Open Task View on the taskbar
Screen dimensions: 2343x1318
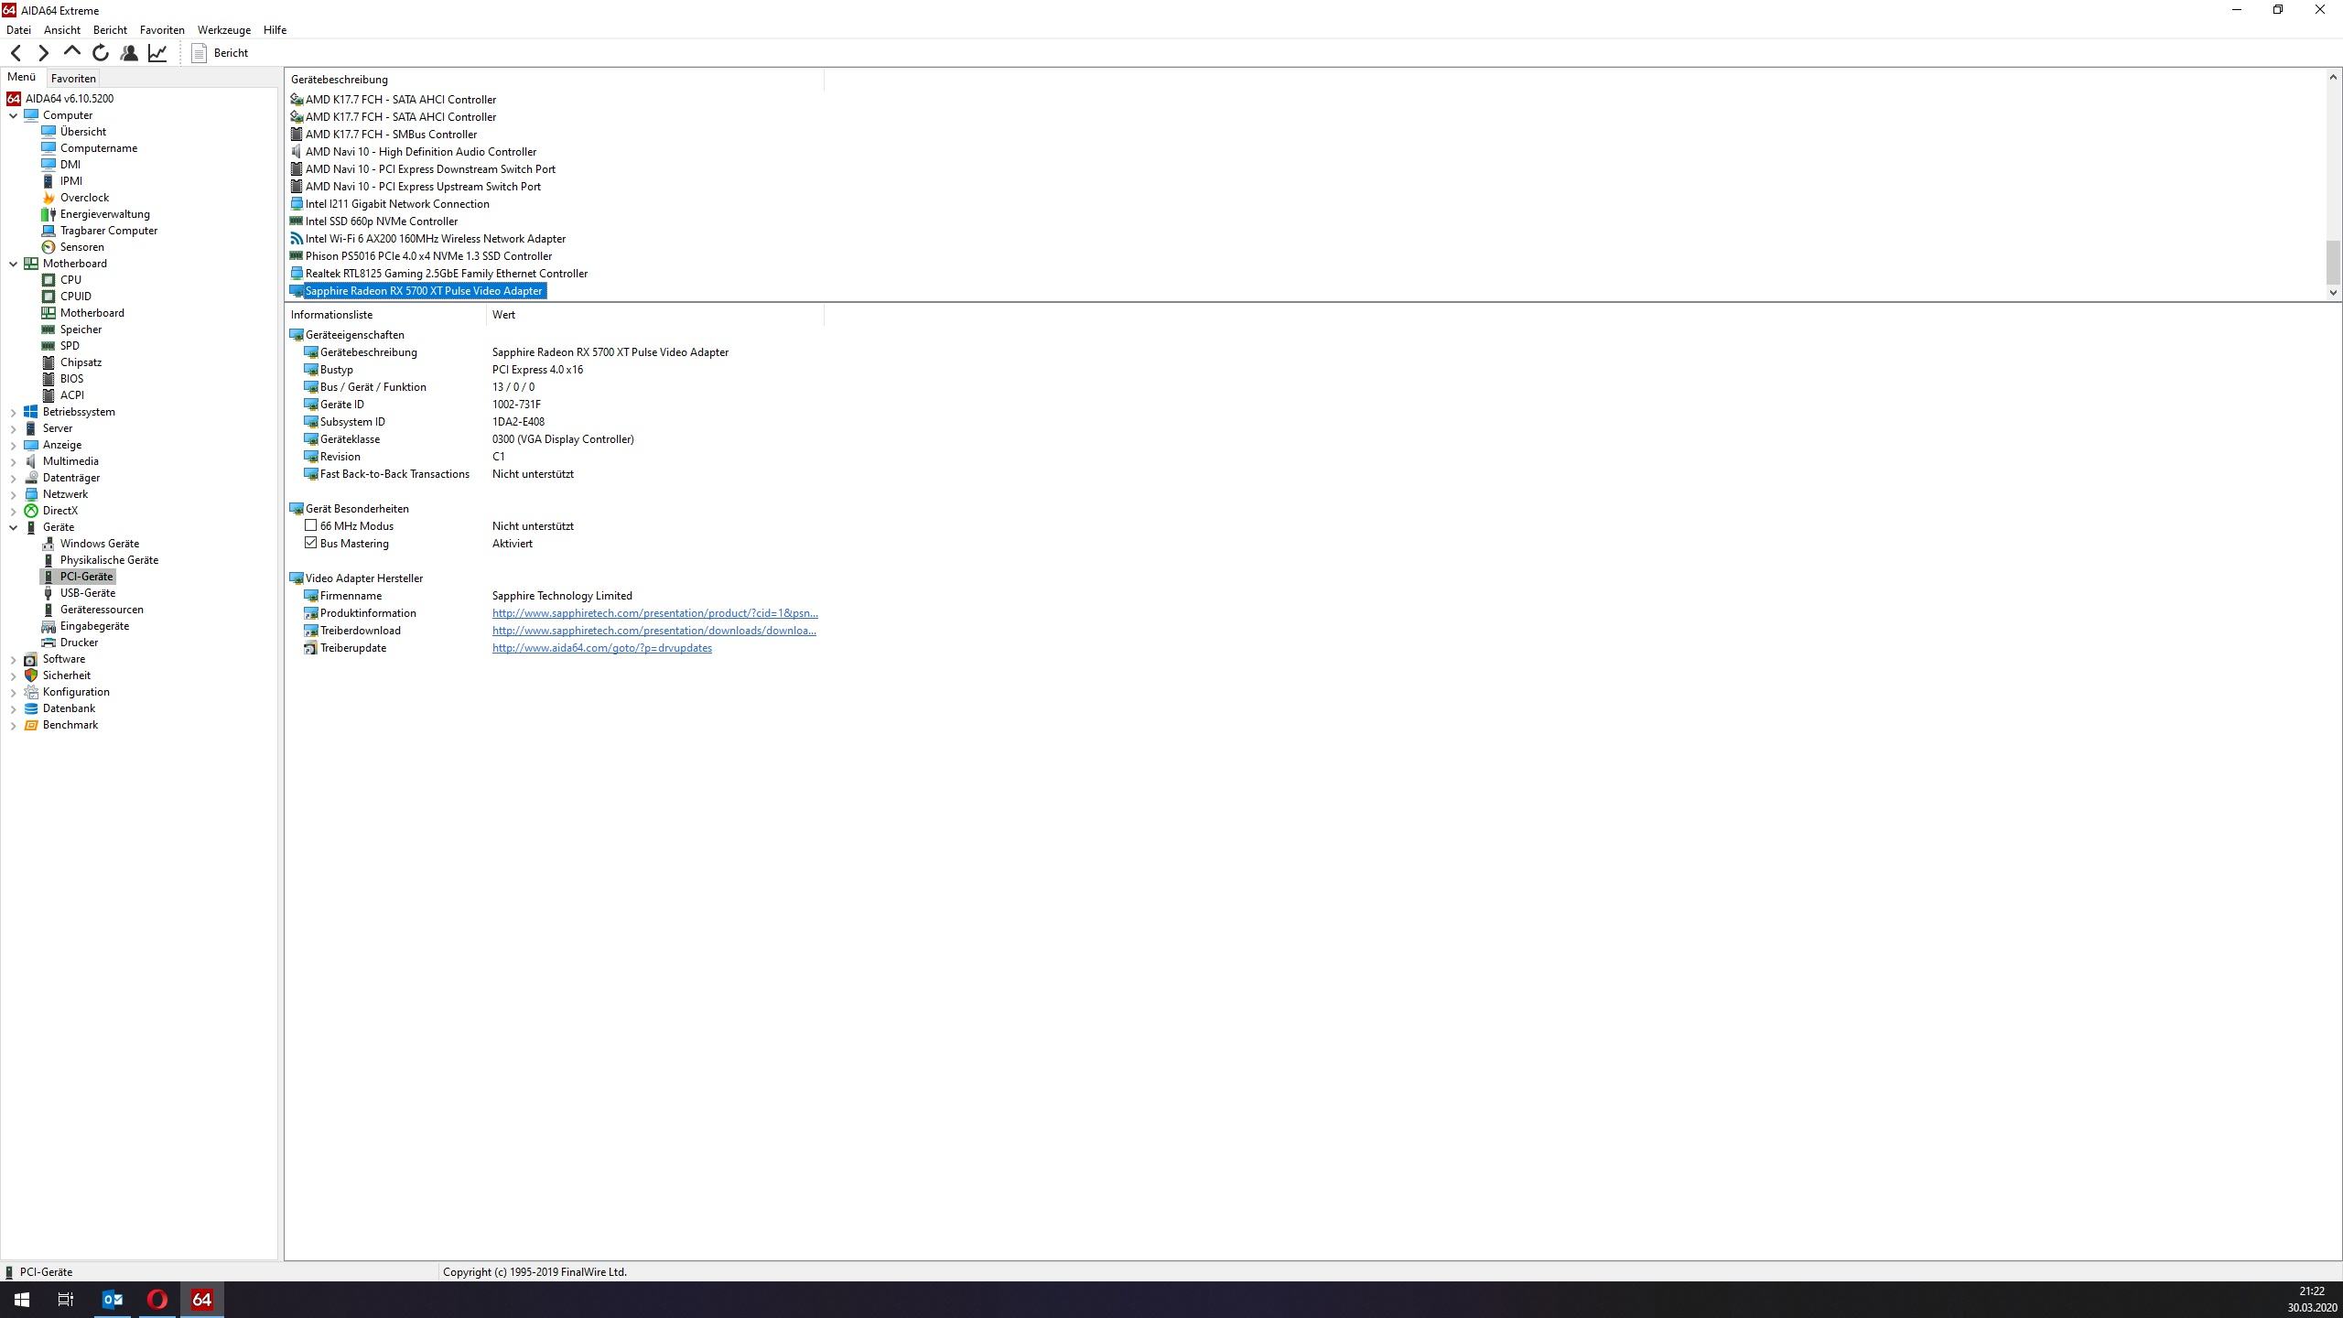[66, 1300]
